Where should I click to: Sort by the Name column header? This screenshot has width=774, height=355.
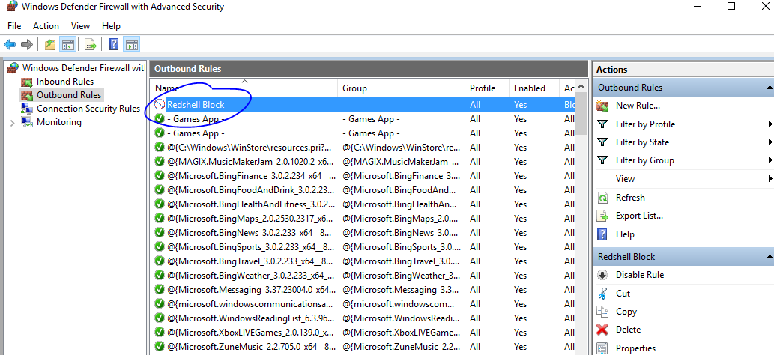tap(244, 88)
